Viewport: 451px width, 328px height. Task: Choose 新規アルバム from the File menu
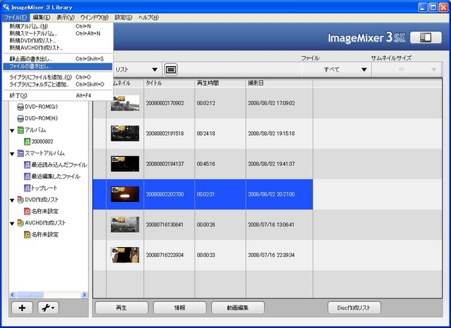coord(57,26)
